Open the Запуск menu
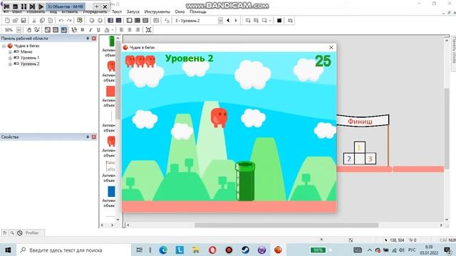This screenshot has width=456, height=256. coord(133,12)
